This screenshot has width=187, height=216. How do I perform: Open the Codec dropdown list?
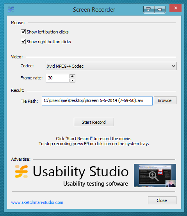111,66
